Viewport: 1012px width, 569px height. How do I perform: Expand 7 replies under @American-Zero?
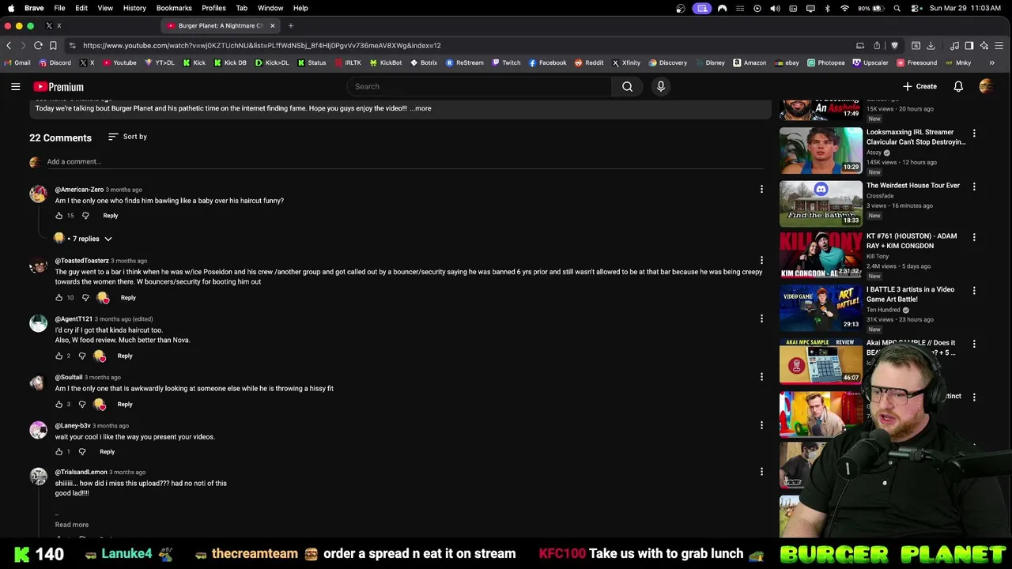(x=83, y=239)
